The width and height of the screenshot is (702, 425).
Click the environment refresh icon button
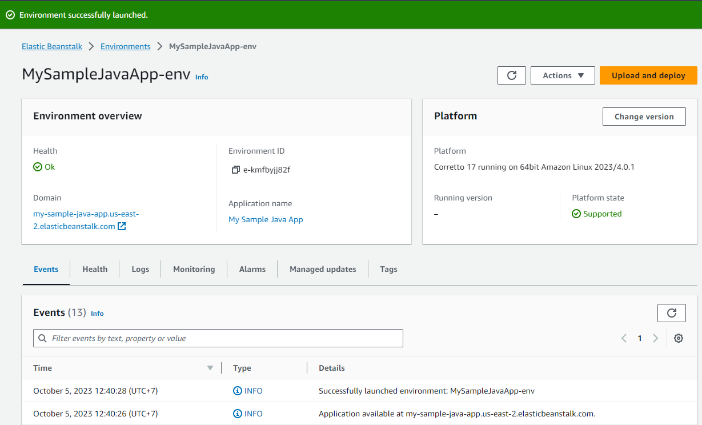click(x=511, y=75)
